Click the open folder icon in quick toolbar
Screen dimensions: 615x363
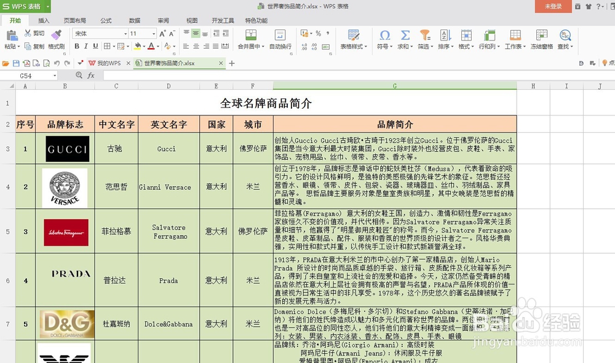[x=6, y=63]
